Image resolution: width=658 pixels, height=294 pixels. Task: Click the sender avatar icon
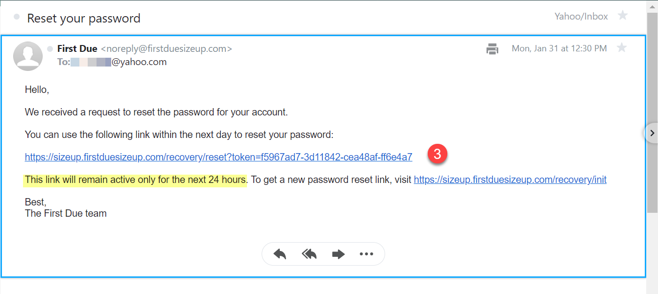28,56
